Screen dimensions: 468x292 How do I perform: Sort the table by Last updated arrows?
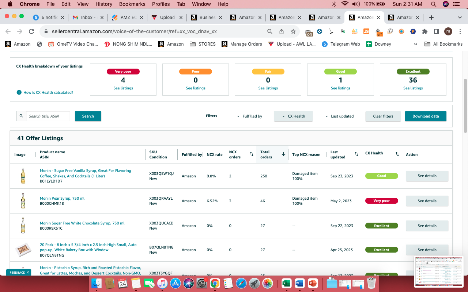(356, 154)
